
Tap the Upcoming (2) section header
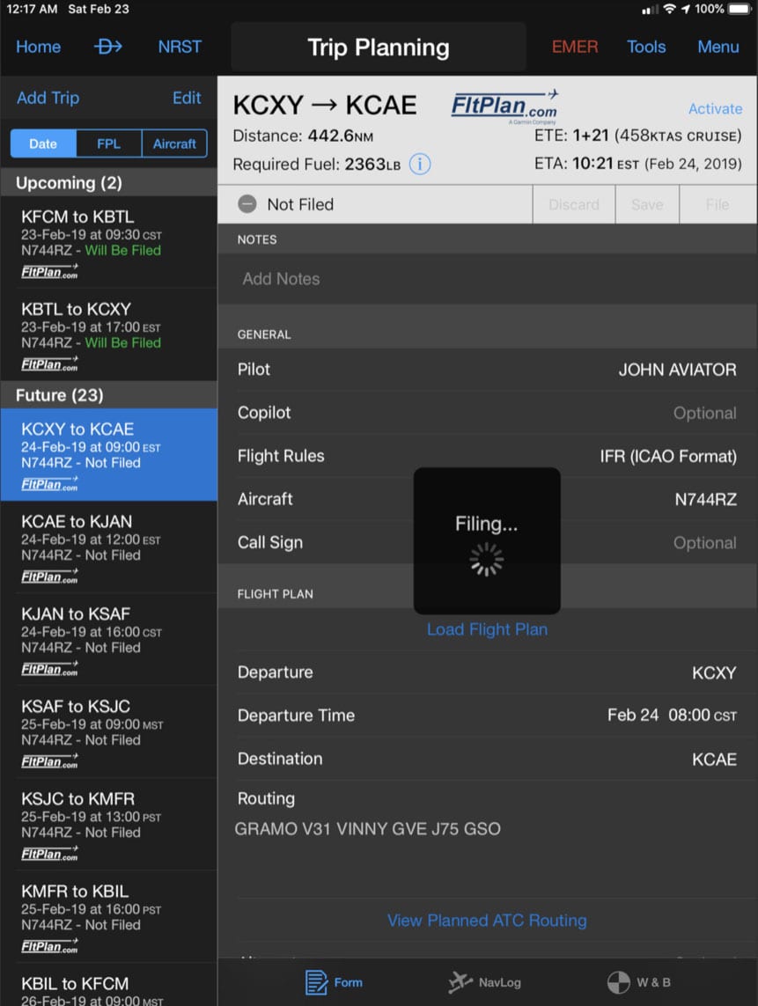point(108,183)
